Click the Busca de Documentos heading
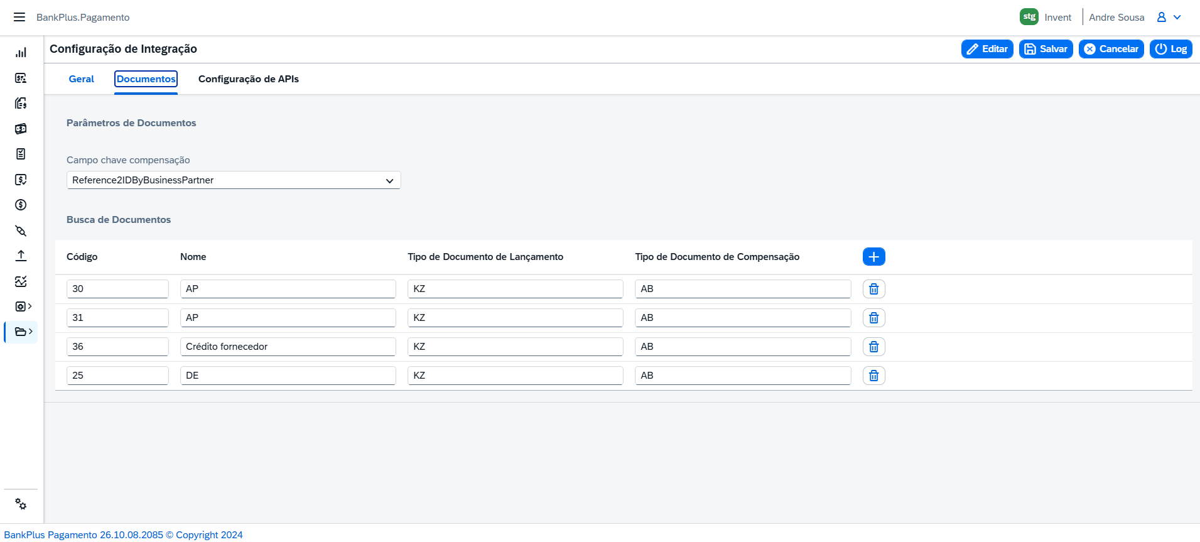This screenshot has width=1200, height=542. point(119,220)
